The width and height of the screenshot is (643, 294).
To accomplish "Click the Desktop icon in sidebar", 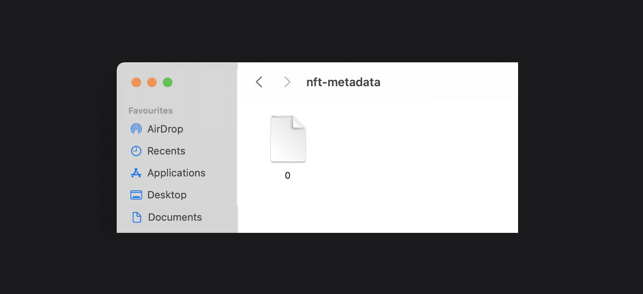I will pyautogui.click(x=136, y=195).
